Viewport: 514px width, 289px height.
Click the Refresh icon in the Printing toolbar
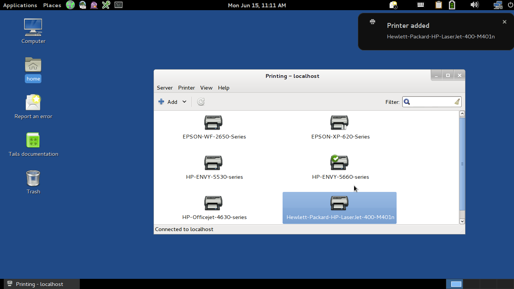(x=201, y=102)
